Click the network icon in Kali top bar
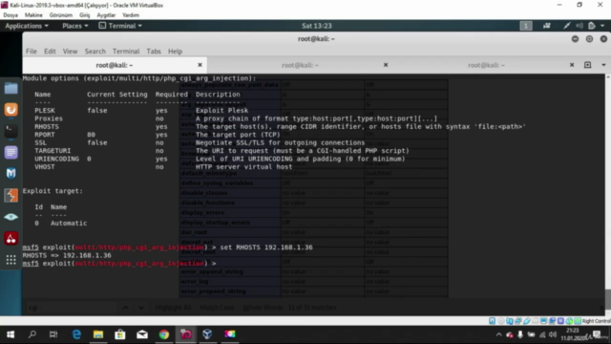 point(566,26)
